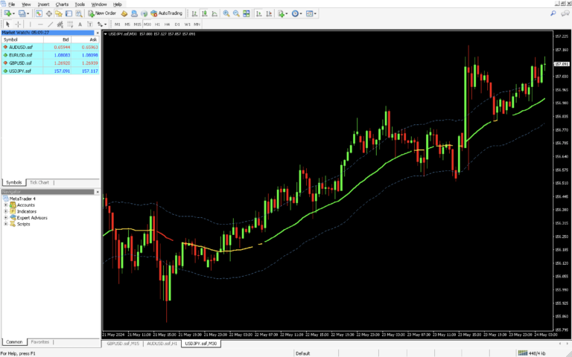Switch to the Tick Chart tab
Viewport: 572px width, 357px height.
(x=39, y=182)
